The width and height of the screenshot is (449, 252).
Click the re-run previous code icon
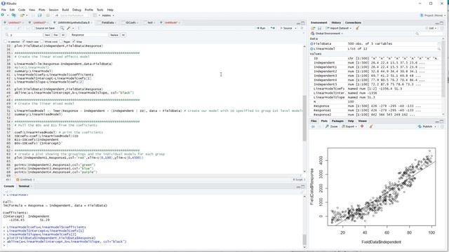tap(273, 28)
